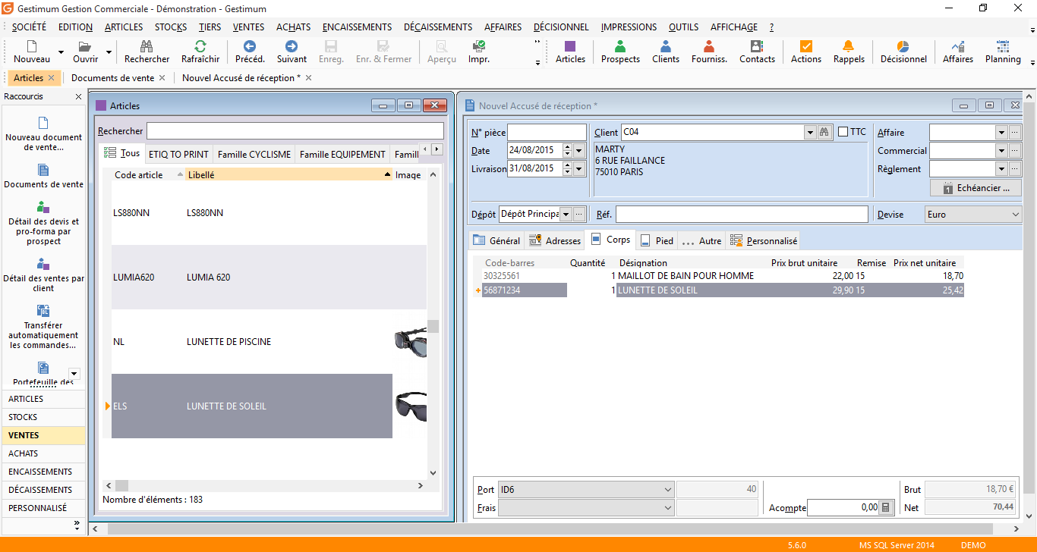
Task: Click the Echéancier button
Action: tap(976, 188)
